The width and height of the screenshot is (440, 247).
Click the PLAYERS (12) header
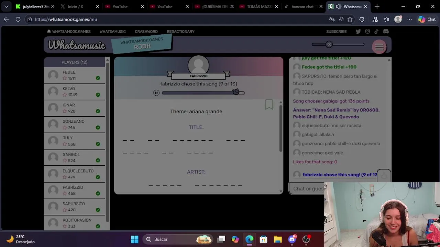[74, 62]
